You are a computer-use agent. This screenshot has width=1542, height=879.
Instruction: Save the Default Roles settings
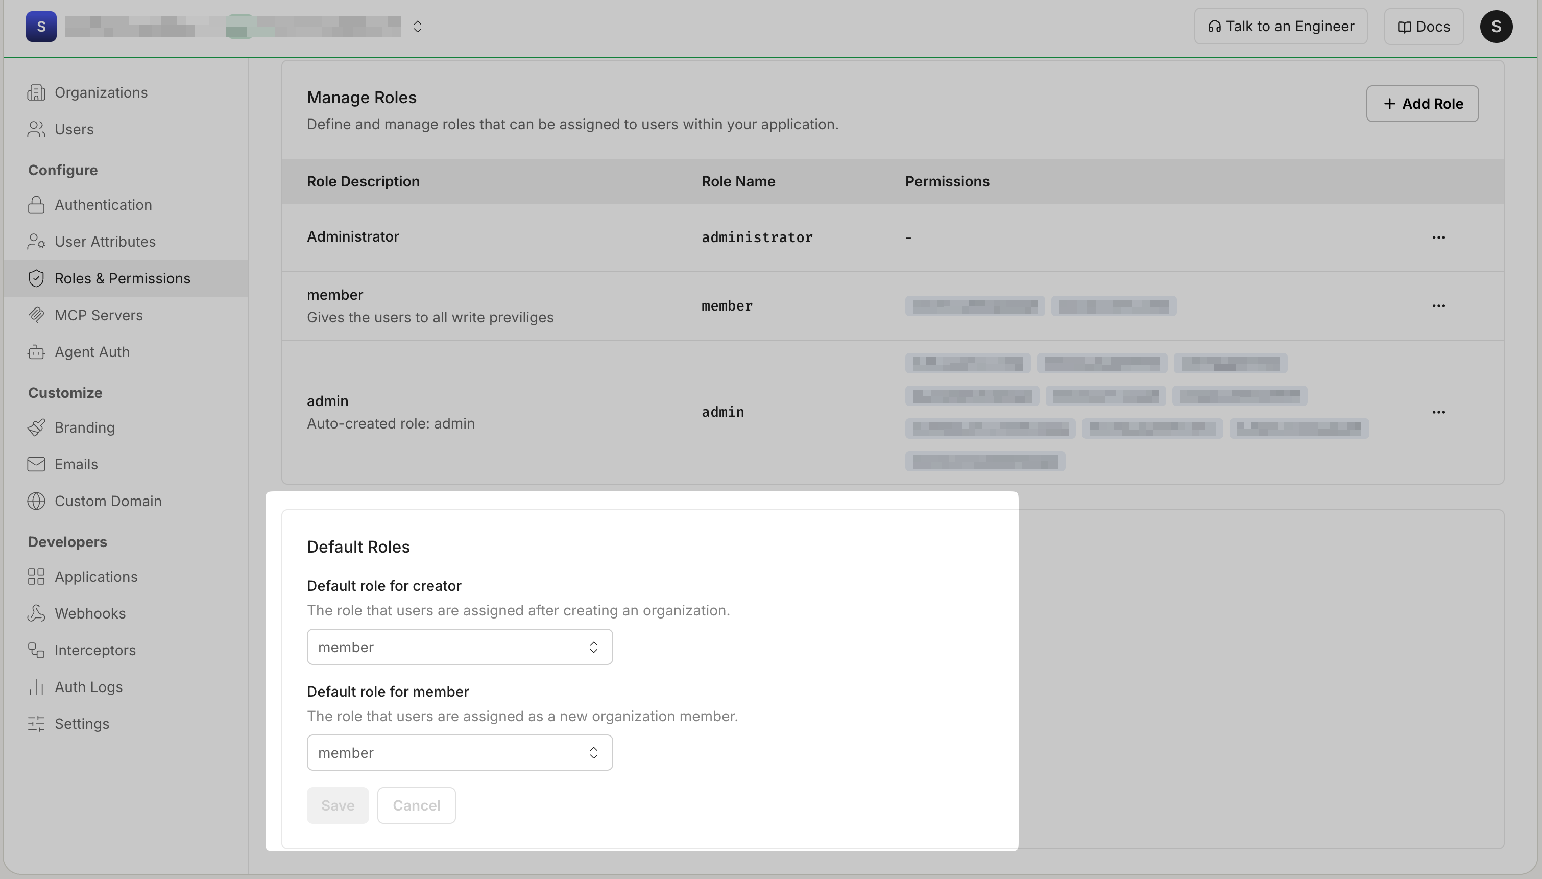(337, 805)
